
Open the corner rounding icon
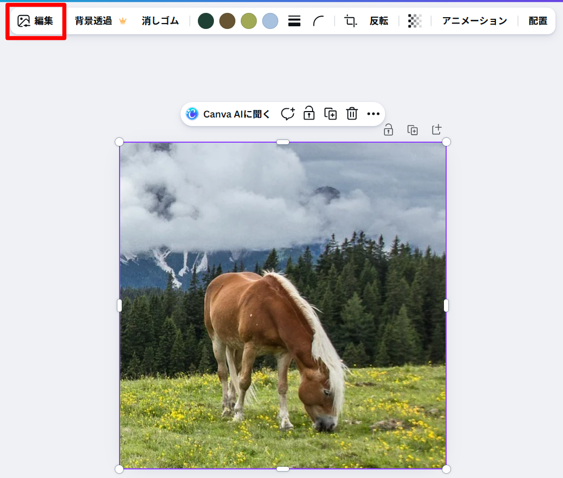(x=318, y=21)
